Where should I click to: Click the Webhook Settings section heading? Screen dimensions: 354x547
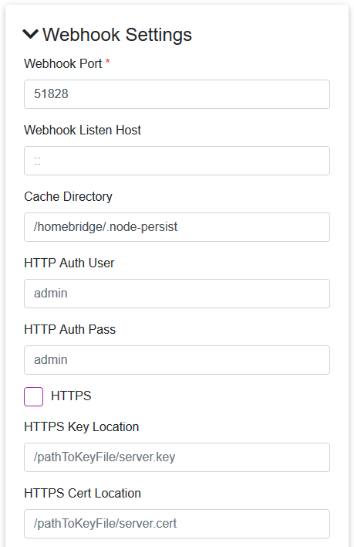pos(117,35)
